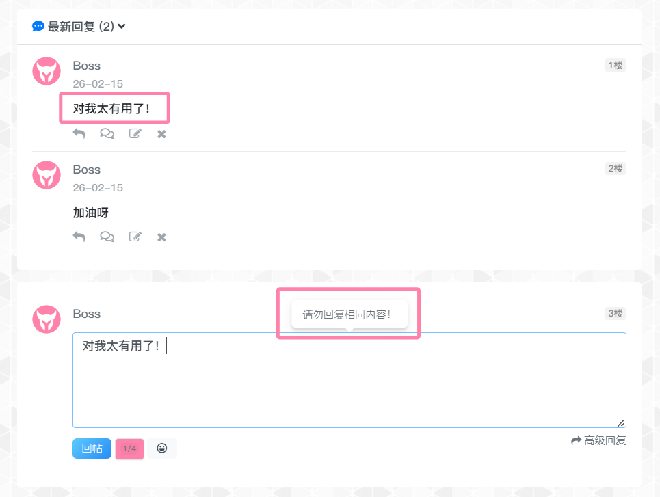The height and width of the screenshot is (497, 660).
Task: Dismiss the 请勿回复相同内容 tooltip
Action: tap(349, 314)
